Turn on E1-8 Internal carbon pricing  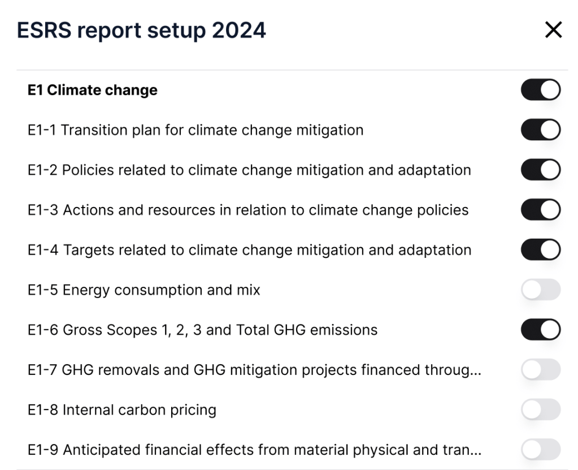(540, 410)
